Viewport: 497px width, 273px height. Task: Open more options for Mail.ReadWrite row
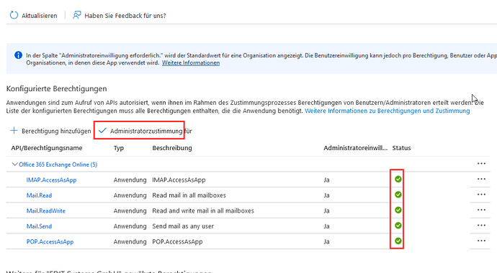tap(481, 210)
